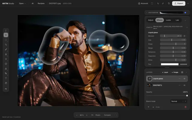Expand the Kinetic effect chooser
The height and width of the screenshot is (120, 192).
coord(187,27)
